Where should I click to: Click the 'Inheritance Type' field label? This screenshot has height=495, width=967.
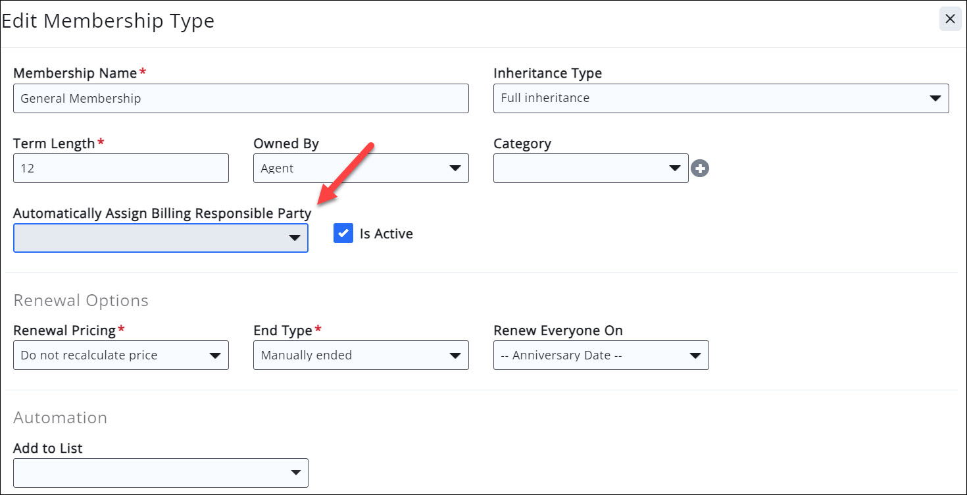tap(547, 73)
